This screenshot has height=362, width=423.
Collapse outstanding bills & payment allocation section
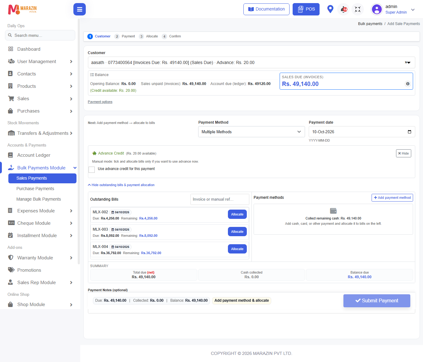coord(121,185)
